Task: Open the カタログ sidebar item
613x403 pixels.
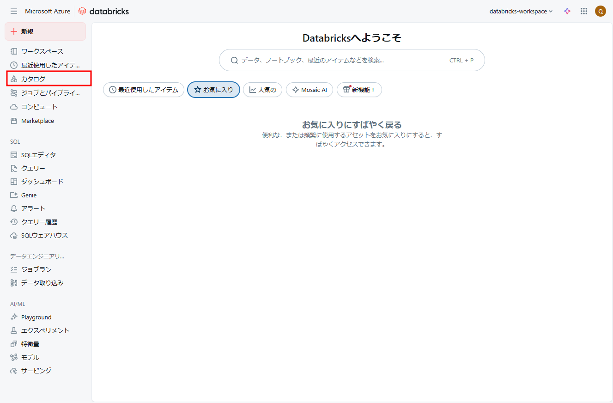Action: [x=33, y=79]
